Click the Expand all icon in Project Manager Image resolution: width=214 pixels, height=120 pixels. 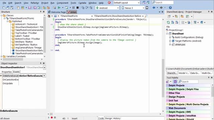click(x=173, y=22)
